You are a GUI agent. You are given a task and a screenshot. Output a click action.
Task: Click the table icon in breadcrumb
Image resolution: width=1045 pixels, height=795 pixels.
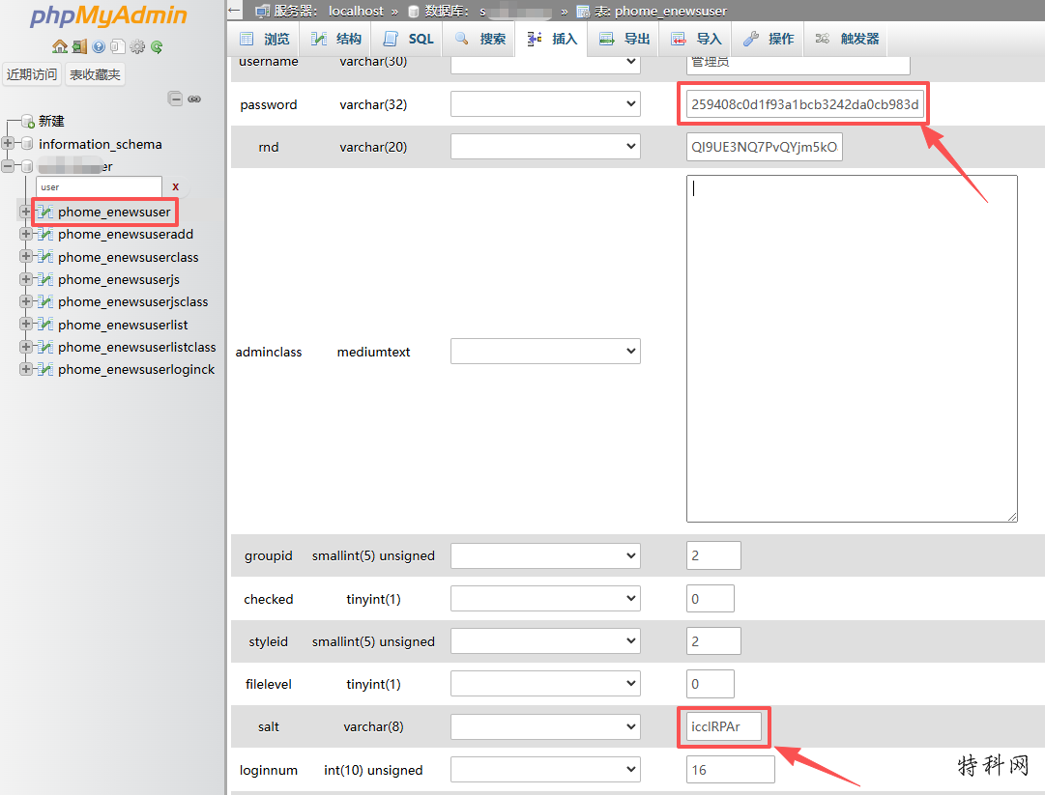(583, 12)
